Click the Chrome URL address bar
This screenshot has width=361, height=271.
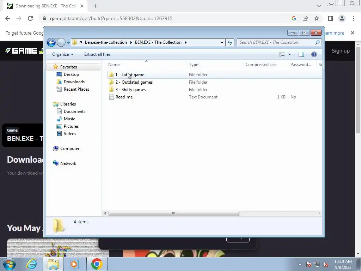point(166,18)
